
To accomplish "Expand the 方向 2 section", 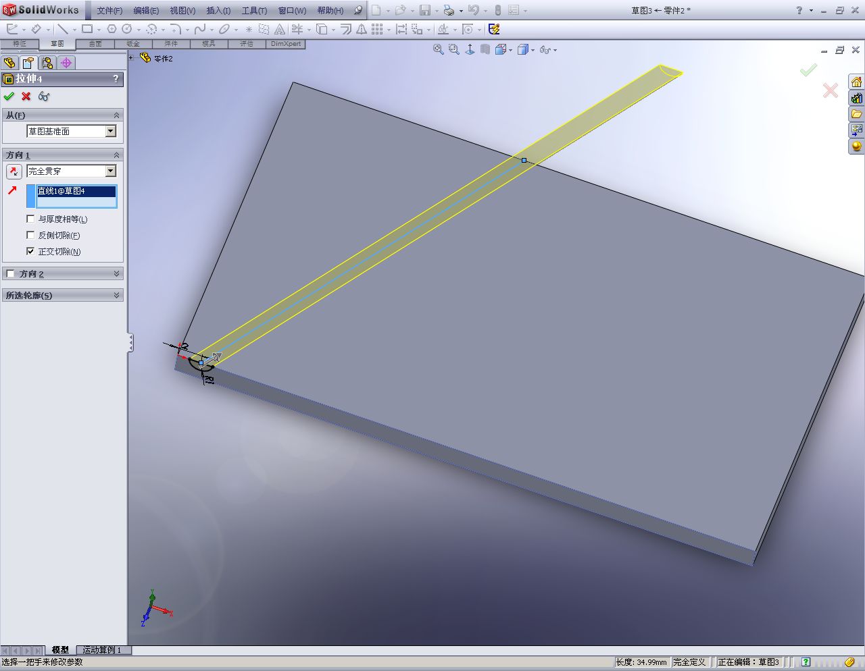I will tap(117, 273).
